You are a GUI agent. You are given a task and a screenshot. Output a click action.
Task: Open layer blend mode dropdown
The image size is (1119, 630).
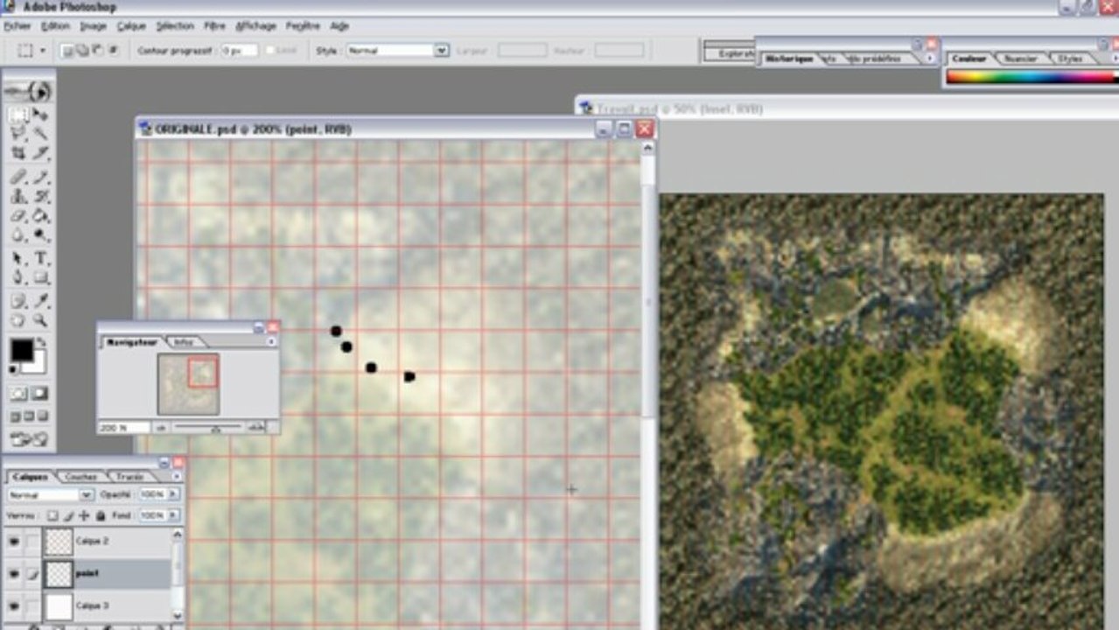[87, 495]
